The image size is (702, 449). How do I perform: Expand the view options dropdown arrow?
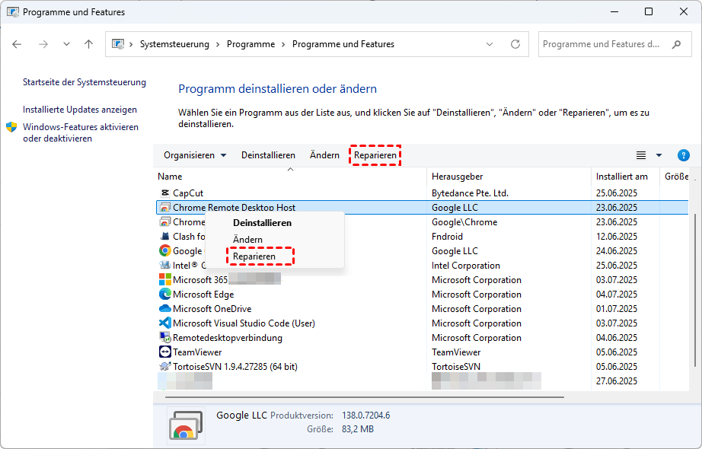point(659,155)
